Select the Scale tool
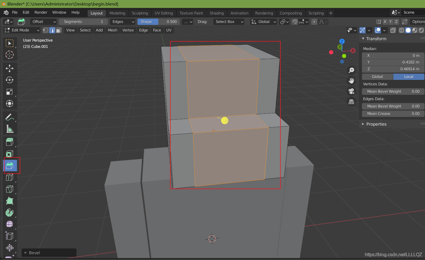 [10, 92]
